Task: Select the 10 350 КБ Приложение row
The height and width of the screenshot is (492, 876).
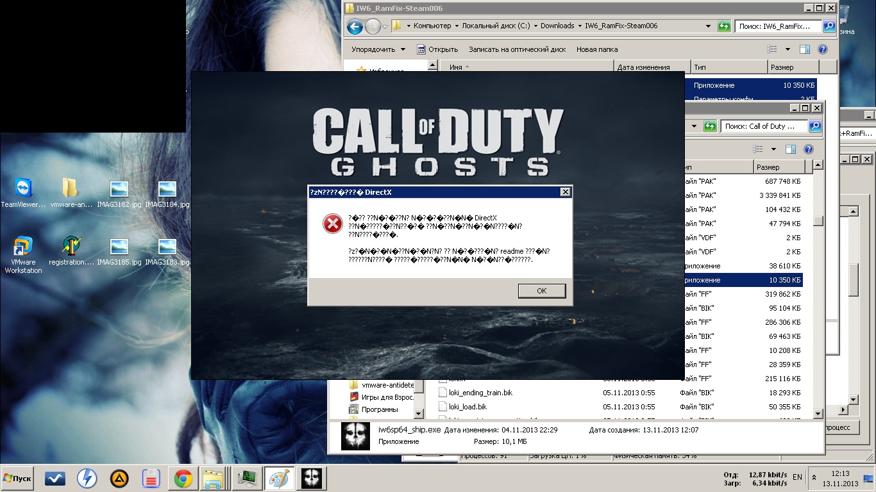Action: (x=743, y=280)
